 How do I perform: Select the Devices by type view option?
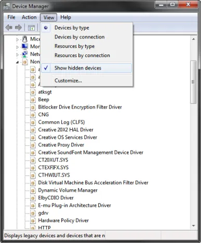[x=87, y=28]
